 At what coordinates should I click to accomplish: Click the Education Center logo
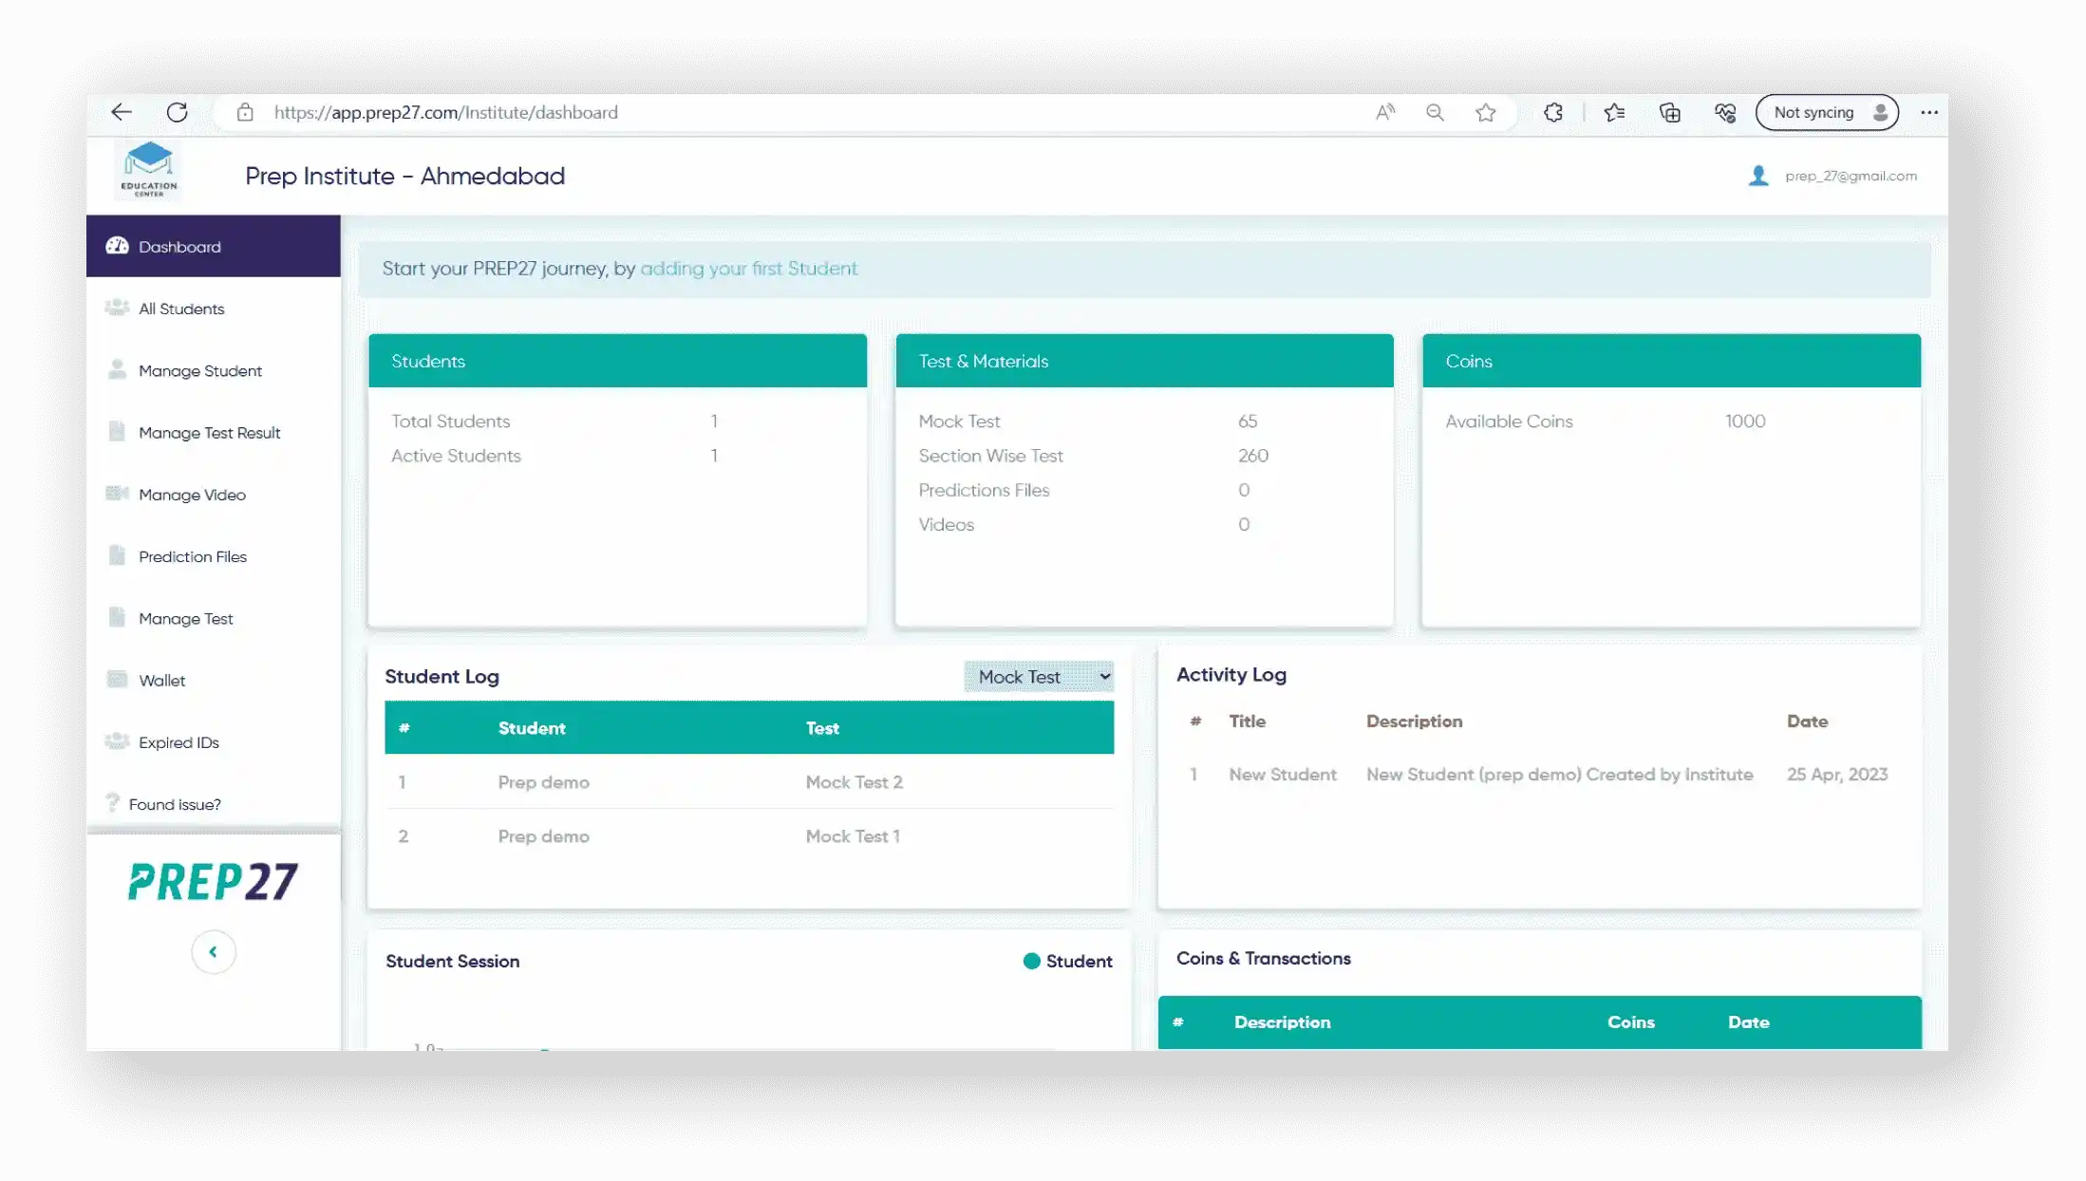(x=149, y=169)
